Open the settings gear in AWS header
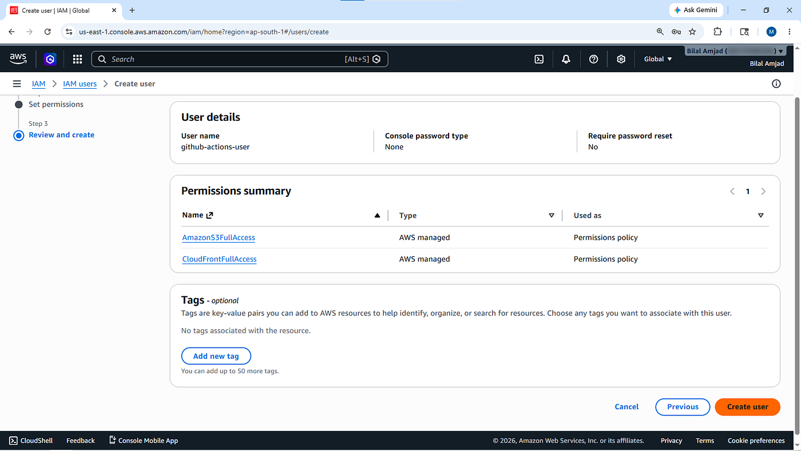Viewport: 801px width, 451px height. [x=621, y=59]
